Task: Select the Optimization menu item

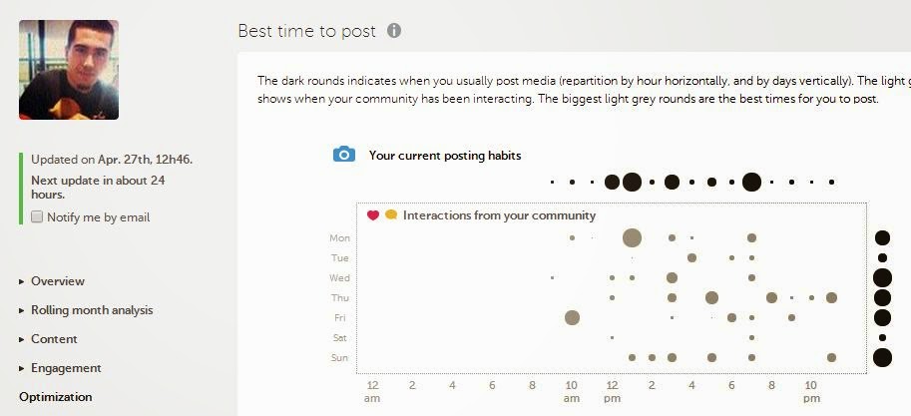Action: pos(55,397)
